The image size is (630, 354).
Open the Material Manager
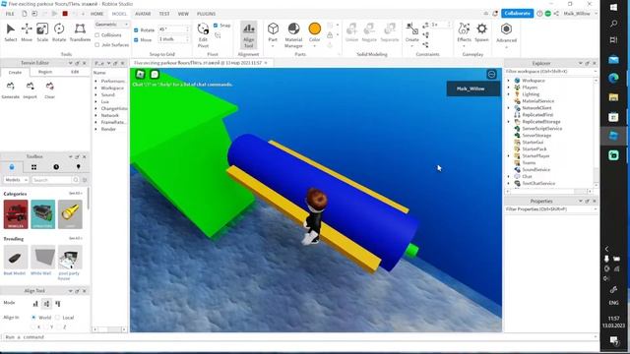(x=293, y=35)
